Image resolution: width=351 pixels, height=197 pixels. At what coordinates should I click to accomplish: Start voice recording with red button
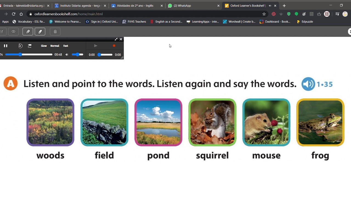tap(114, 46)
